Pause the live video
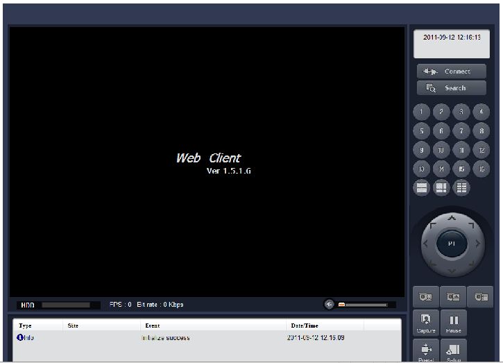Viewport: 503px width, 363px height. click(x=453, y=323)
